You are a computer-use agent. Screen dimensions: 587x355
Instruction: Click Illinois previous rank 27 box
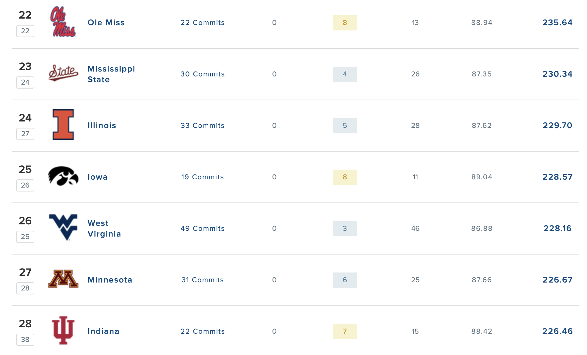pos(25,134)
